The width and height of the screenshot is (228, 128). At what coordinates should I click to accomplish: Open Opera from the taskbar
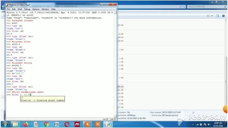[x=67, y=124]
